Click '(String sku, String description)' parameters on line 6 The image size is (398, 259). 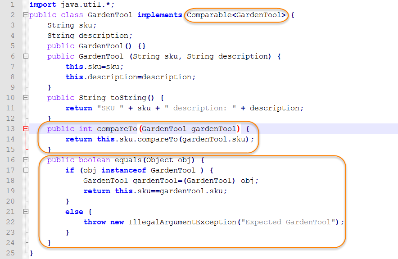coord(200,56)
